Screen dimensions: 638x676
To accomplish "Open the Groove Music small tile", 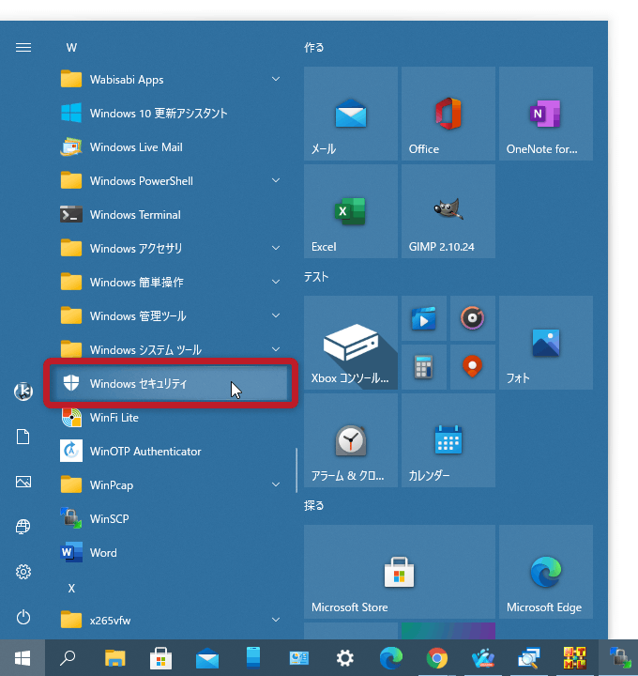I will (473, 318).
